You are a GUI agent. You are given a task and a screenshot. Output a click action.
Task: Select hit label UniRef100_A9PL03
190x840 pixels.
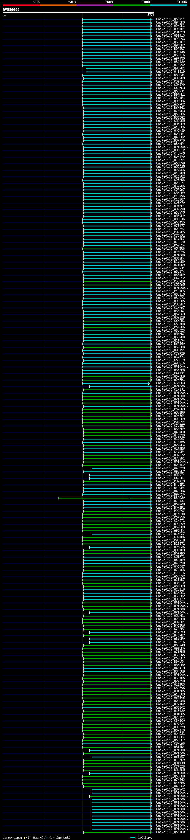tap(170, 39)
